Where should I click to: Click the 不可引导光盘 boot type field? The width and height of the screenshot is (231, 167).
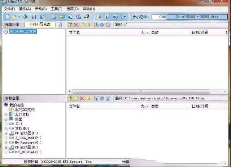click(x=40, y=24)
